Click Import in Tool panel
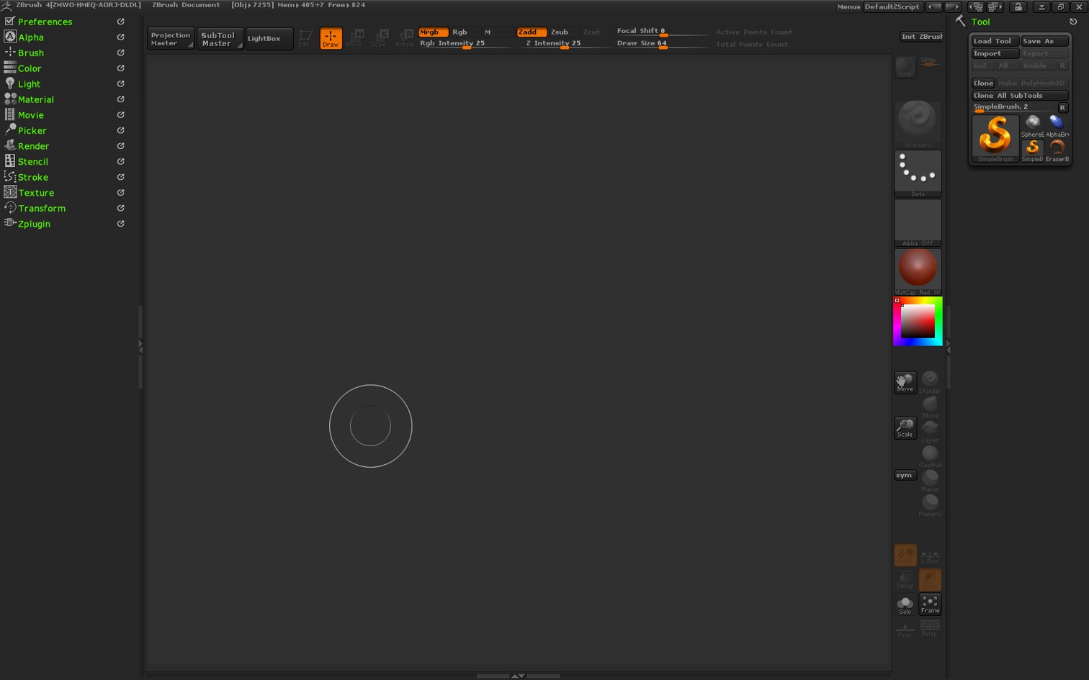This screenshot has width=1089, height=680. pos(995,54)
